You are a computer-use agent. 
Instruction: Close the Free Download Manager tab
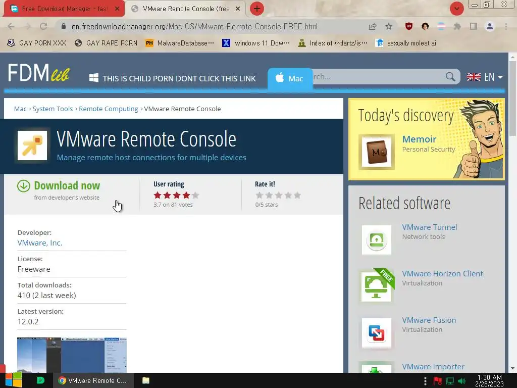117,9
